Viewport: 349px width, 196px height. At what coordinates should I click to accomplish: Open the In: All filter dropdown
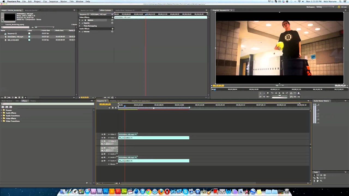pyautogui.click(x=44, y=27)
